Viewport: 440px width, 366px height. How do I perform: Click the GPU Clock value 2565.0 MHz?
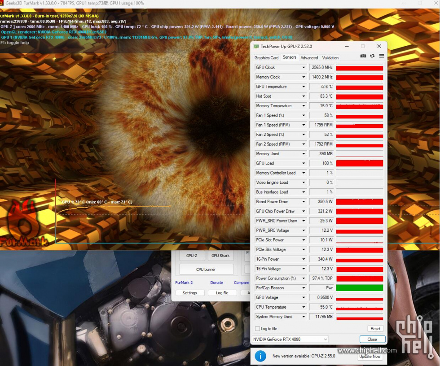pyautogui.click(x=321, y=68)
